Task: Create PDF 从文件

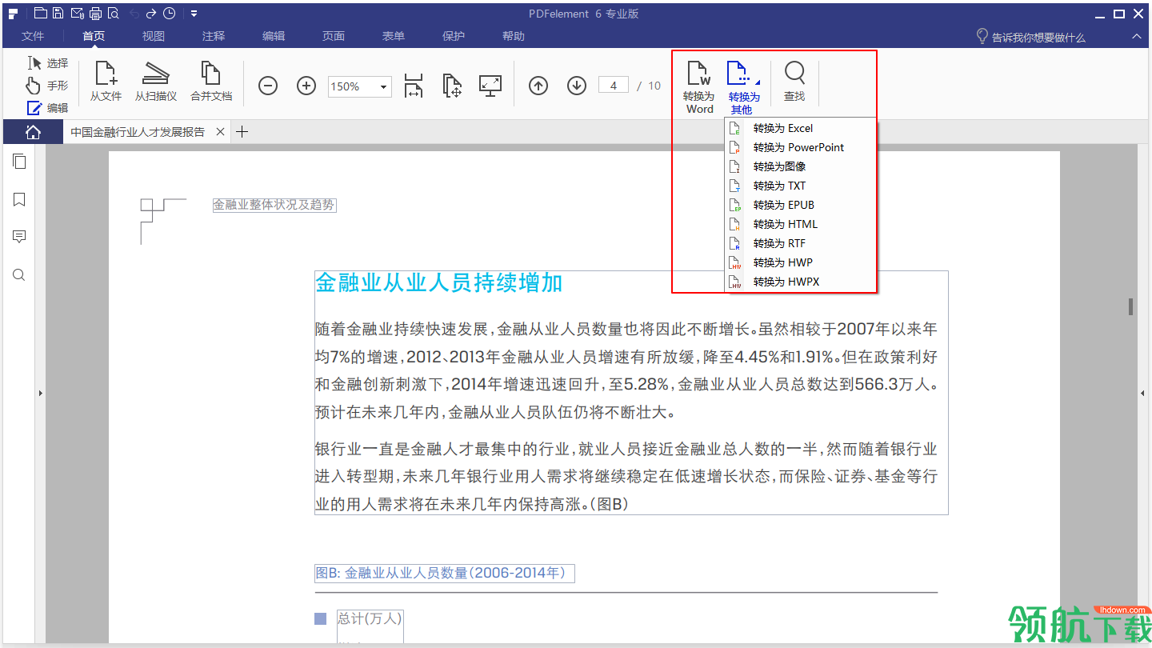Action: click(106, 82)
